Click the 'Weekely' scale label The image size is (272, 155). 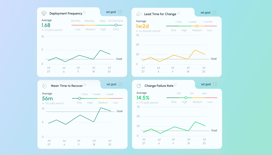(90, 21)
